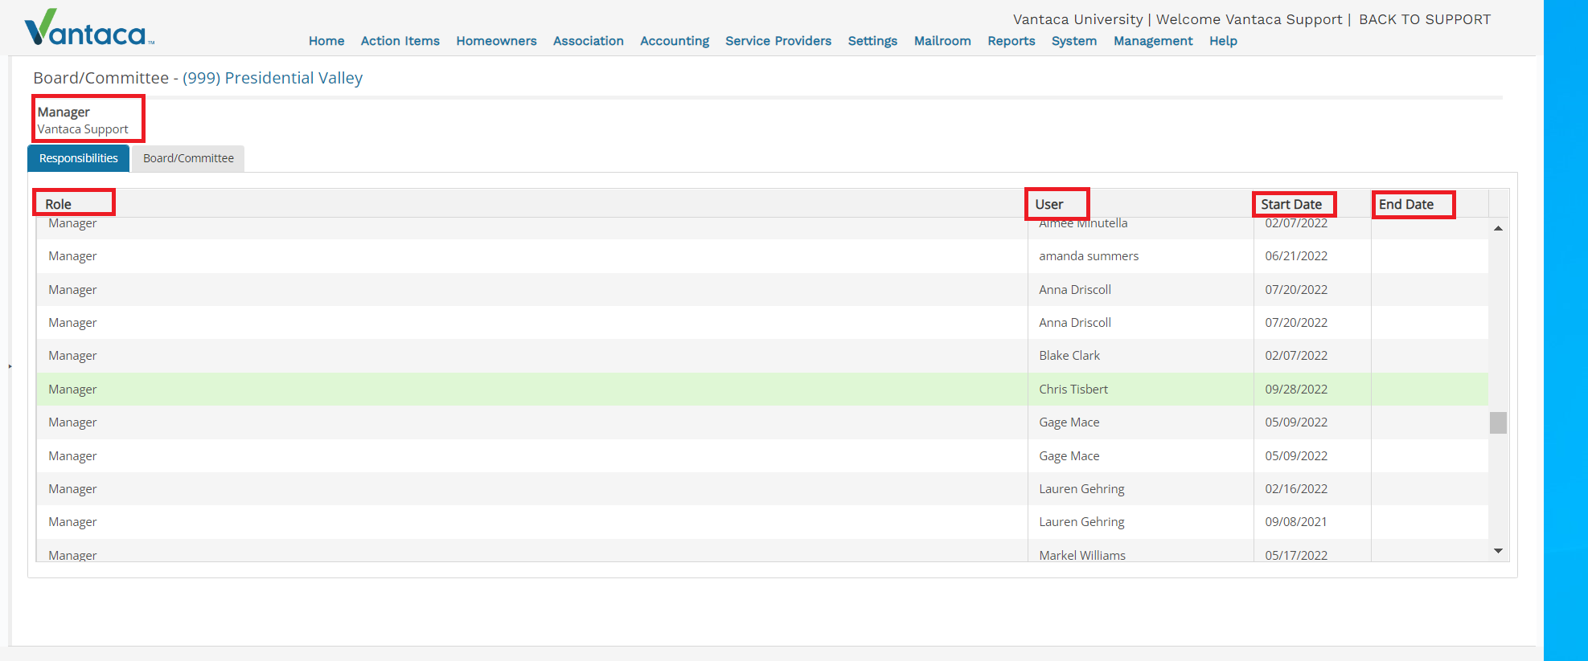Image resolution: width=1588 pixels, height=661 pixels.
Task: Select the Blake Clark user cell
Action: point(1140,356)
